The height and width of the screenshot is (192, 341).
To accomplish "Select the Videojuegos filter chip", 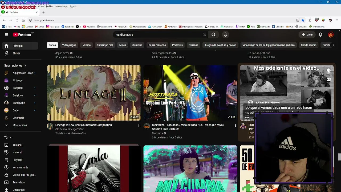I will tap(69, 45).
